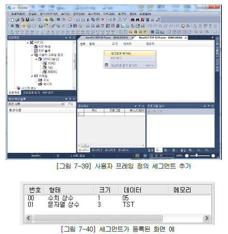Open 프로젝트 panel dropdown arrow
Image resolution: width=228 pixels, height=234 pixels.
point(66,38)
